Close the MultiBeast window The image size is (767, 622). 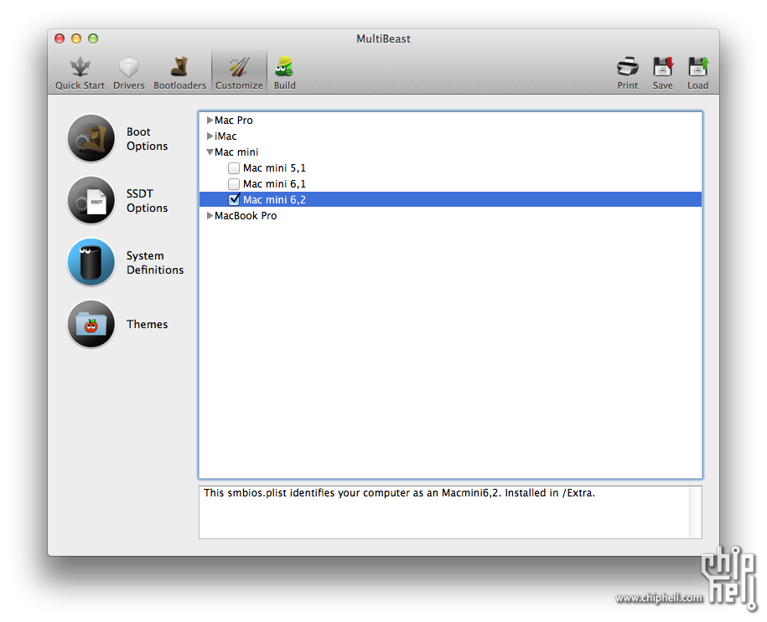point(60,39)
